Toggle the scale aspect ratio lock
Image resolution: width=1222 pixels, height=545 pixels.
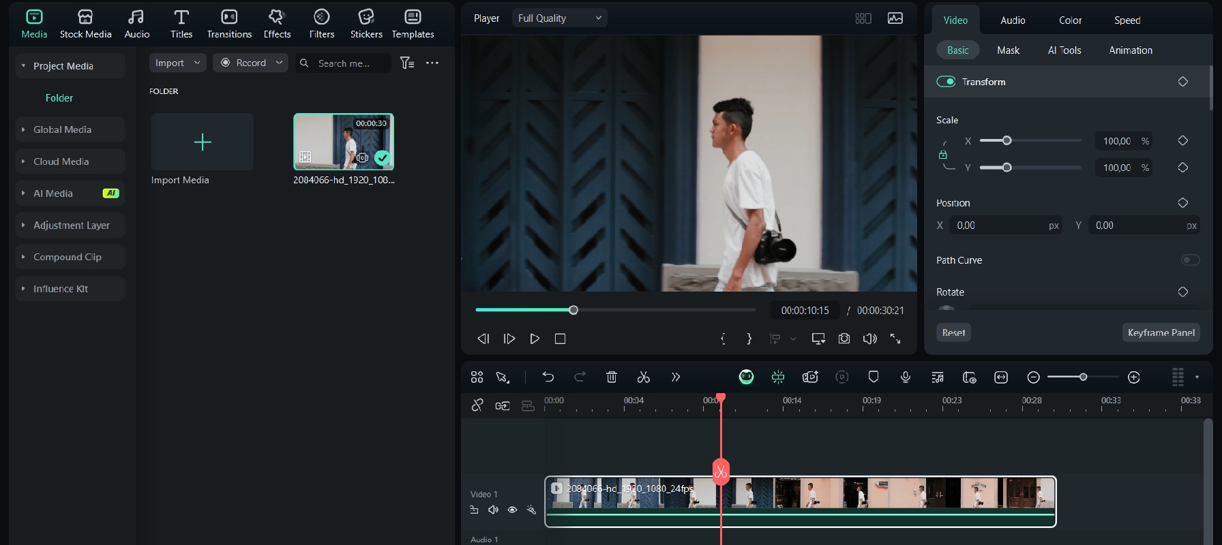point(943,155)
